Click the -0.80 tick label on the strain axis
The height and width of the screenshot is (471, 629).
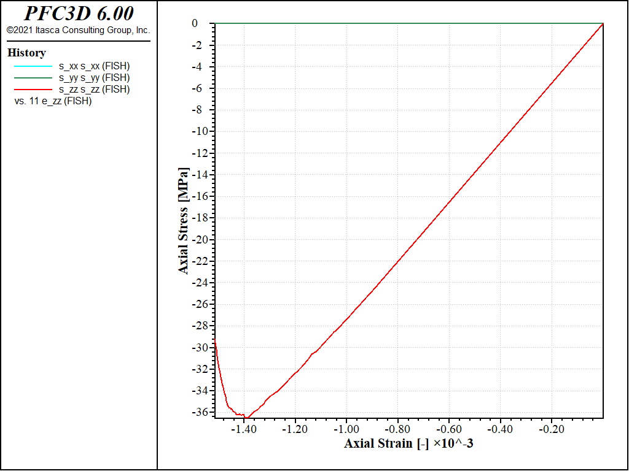[398, 429]
